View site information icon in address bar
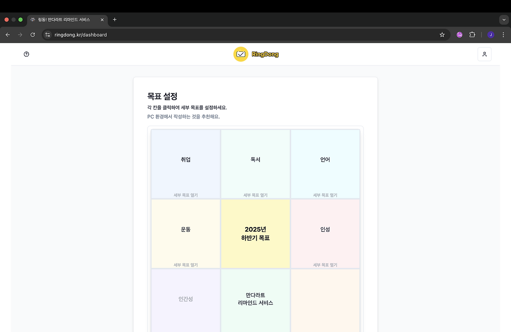The width and height of the screenshot is (511, 332). pyautogui.click(x=48, y=35)
